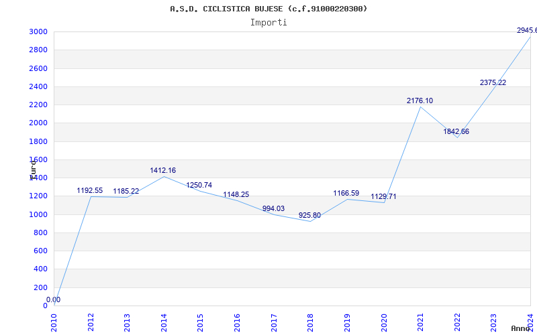Click the x-axis year 2017

tap(274, 323)
